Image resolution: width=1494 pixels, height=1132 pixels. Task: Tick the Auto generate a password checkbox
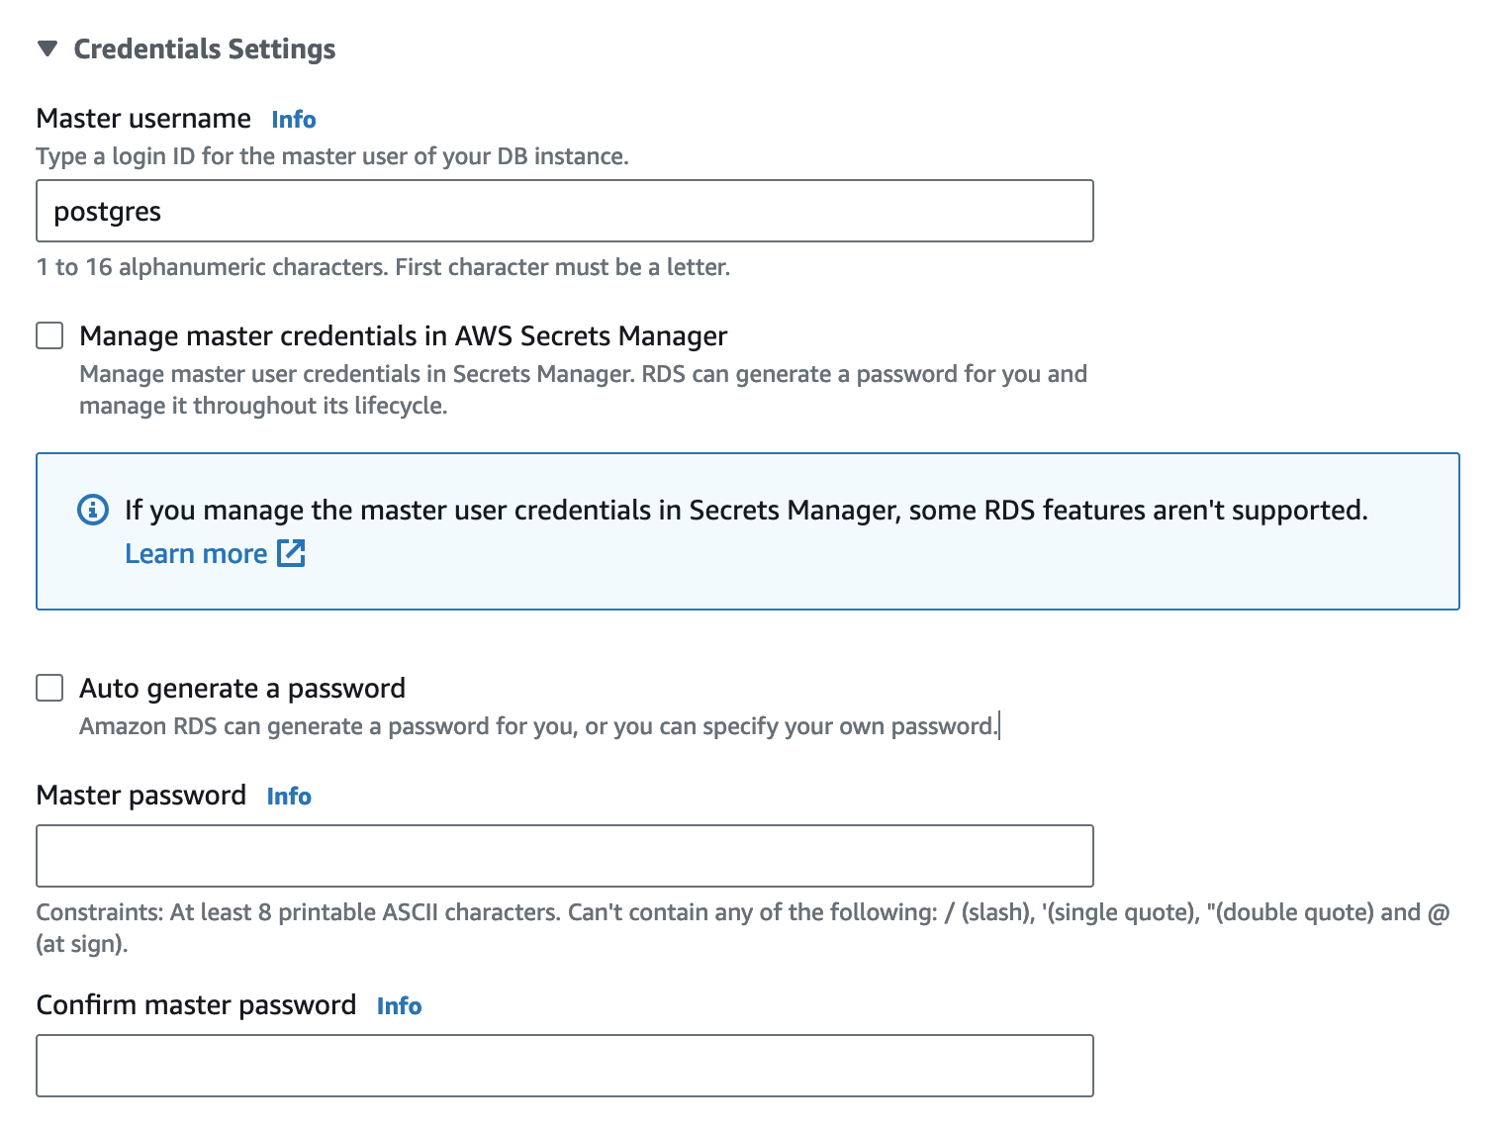click(x=49, y=688)
